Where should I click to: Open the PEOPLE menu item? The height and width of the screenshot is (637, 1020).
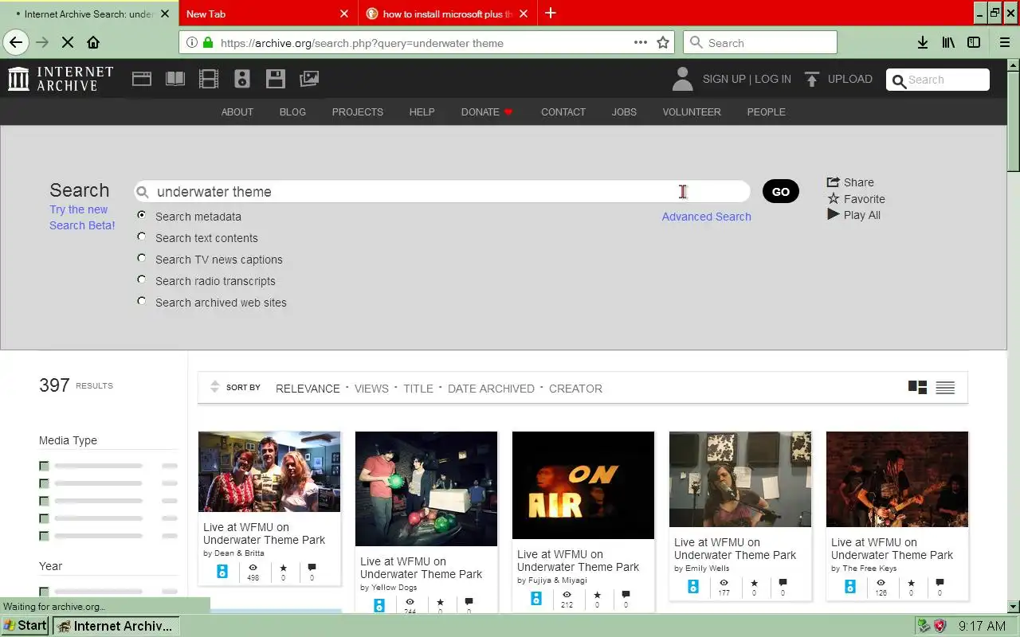click(x=766, y=112)
